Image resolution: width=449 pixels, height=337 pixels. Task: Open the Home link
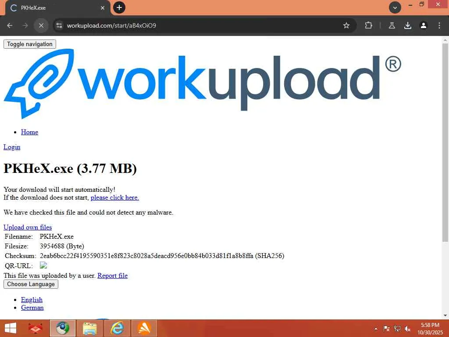pos(29,132)
